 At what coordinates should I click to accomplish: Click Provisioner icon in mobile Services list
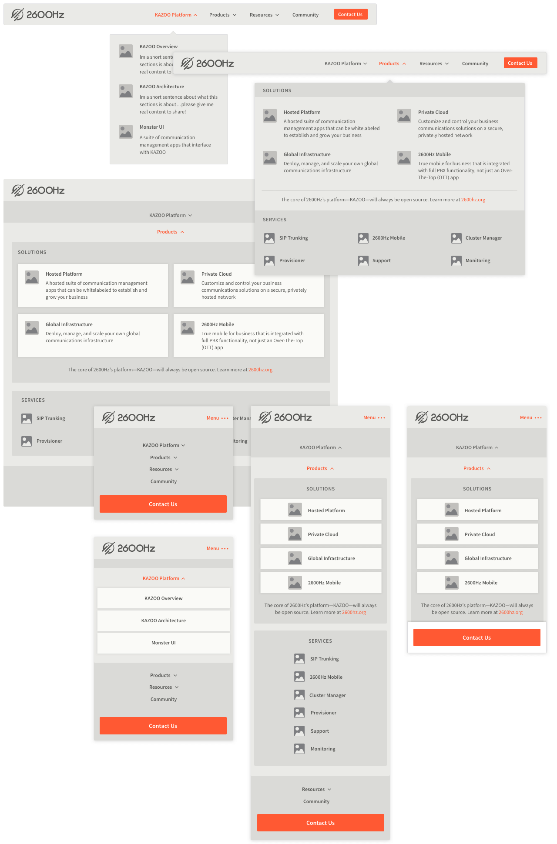pos(299,713)
